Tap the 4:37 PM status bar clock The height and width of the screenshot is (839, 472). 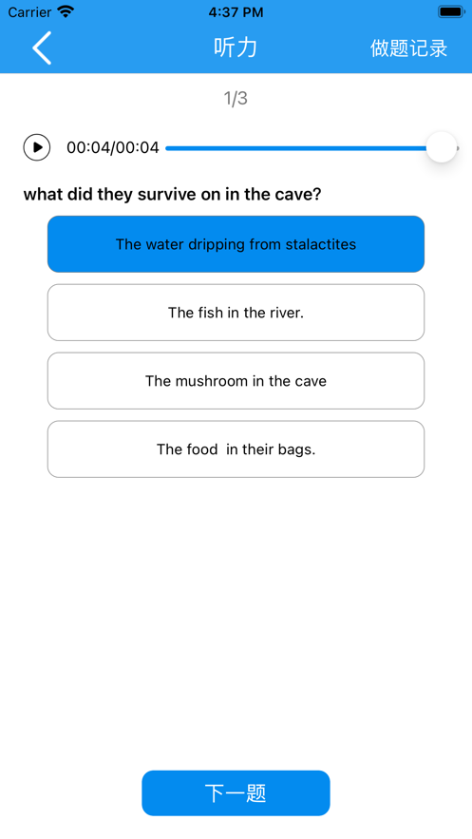pyautogui.click(x=236, y=11)
